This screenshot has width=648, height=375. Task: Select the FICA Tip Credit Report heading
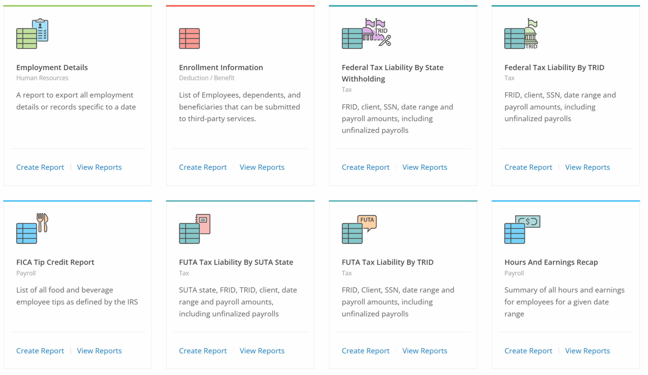click(x=55, y=262)
